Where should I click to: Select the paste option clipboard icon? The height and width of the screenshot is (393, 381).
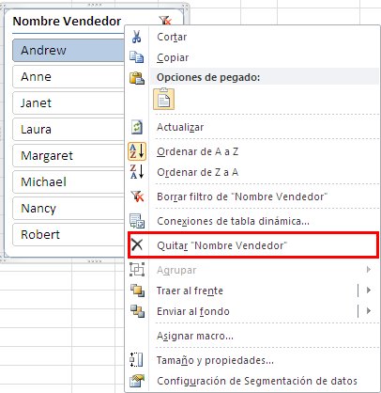[x=163, y=99]
